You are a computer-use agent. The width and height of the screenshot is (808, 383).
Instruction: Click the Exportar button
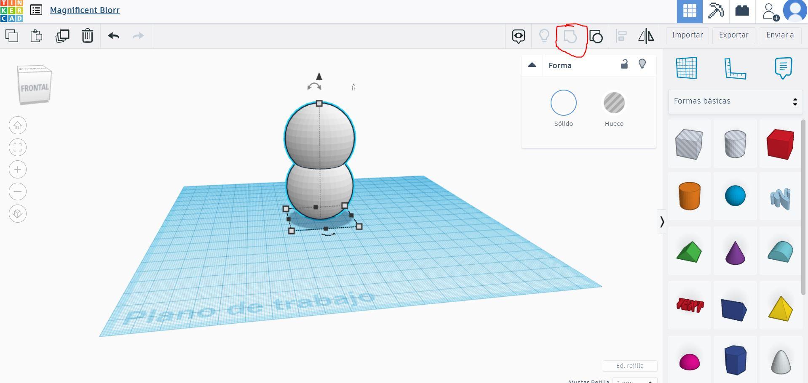click(x=734, y=35)
